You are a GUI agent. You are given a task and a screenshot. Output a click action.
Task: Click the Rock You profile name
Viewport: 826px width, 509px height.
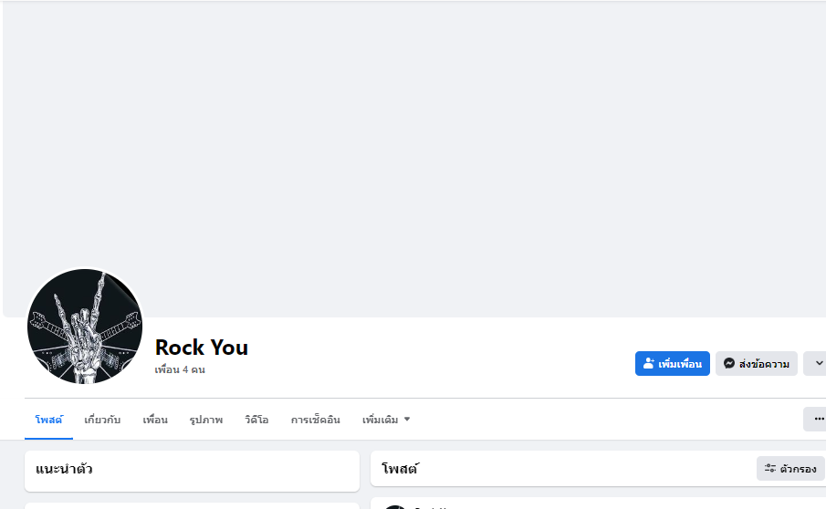point(202,348)
